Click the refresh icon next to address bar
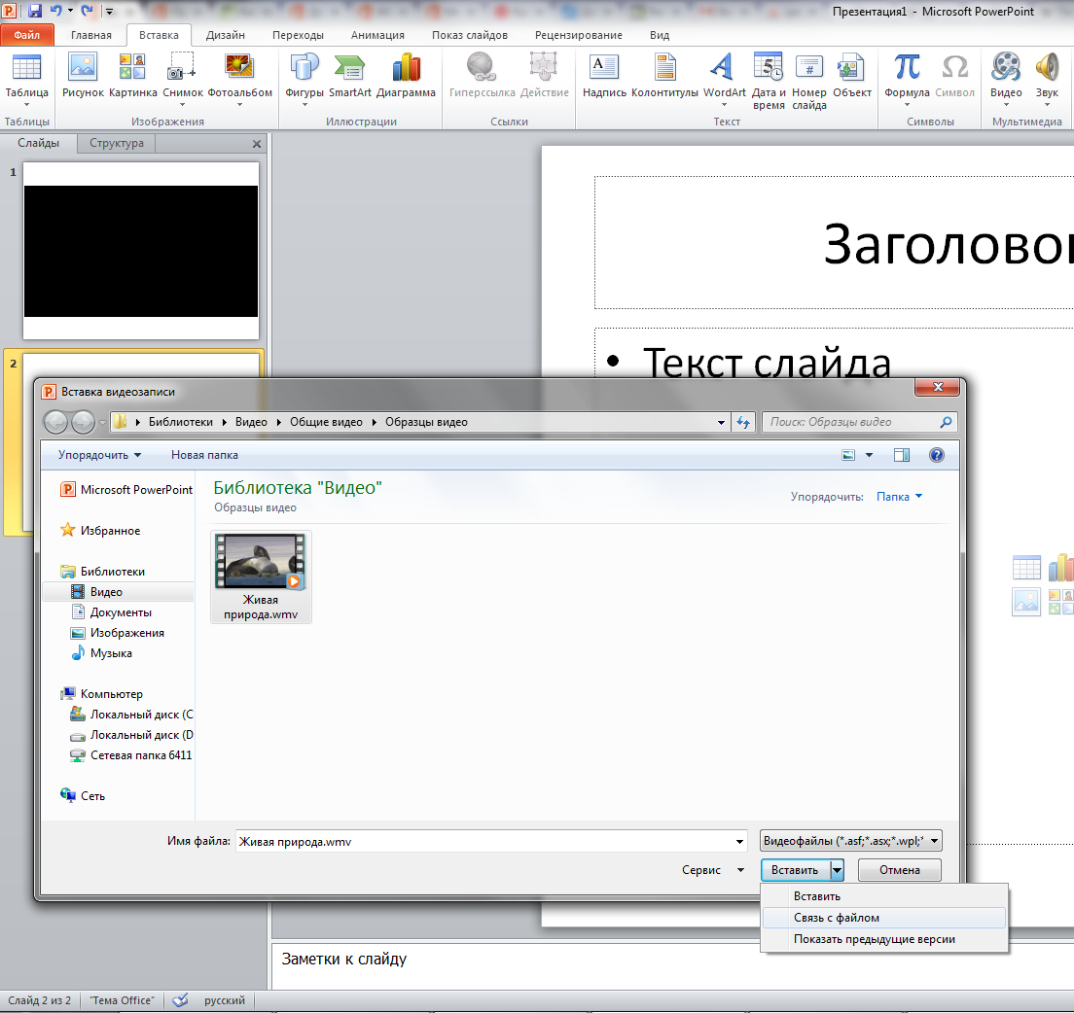 [x=743, y=422]
